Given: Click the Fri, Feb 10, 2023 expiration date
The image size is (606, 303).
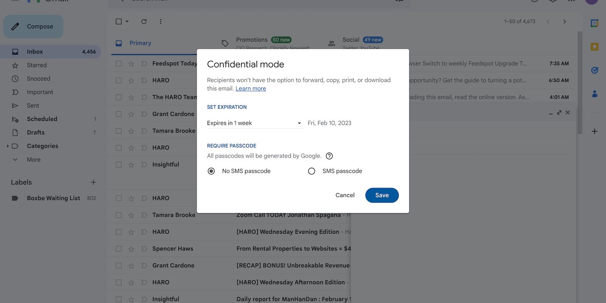Looking at the screenshot, I should [330, 123].
